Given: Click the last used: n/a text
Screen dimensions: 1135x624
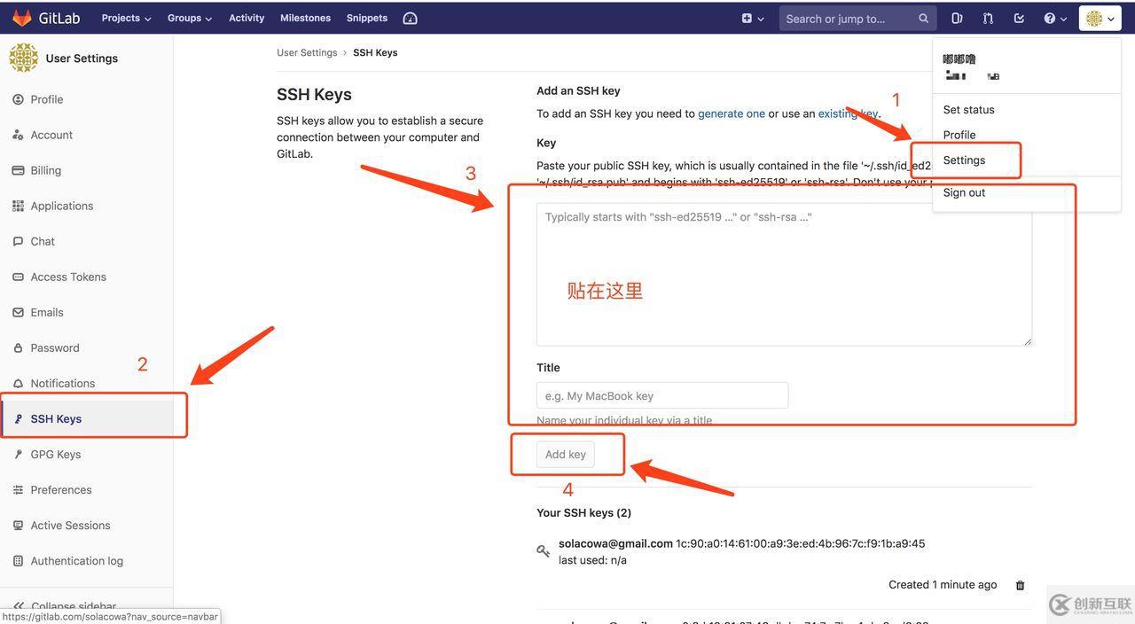Looking at the screenshot, I should (x=592, y=560).
